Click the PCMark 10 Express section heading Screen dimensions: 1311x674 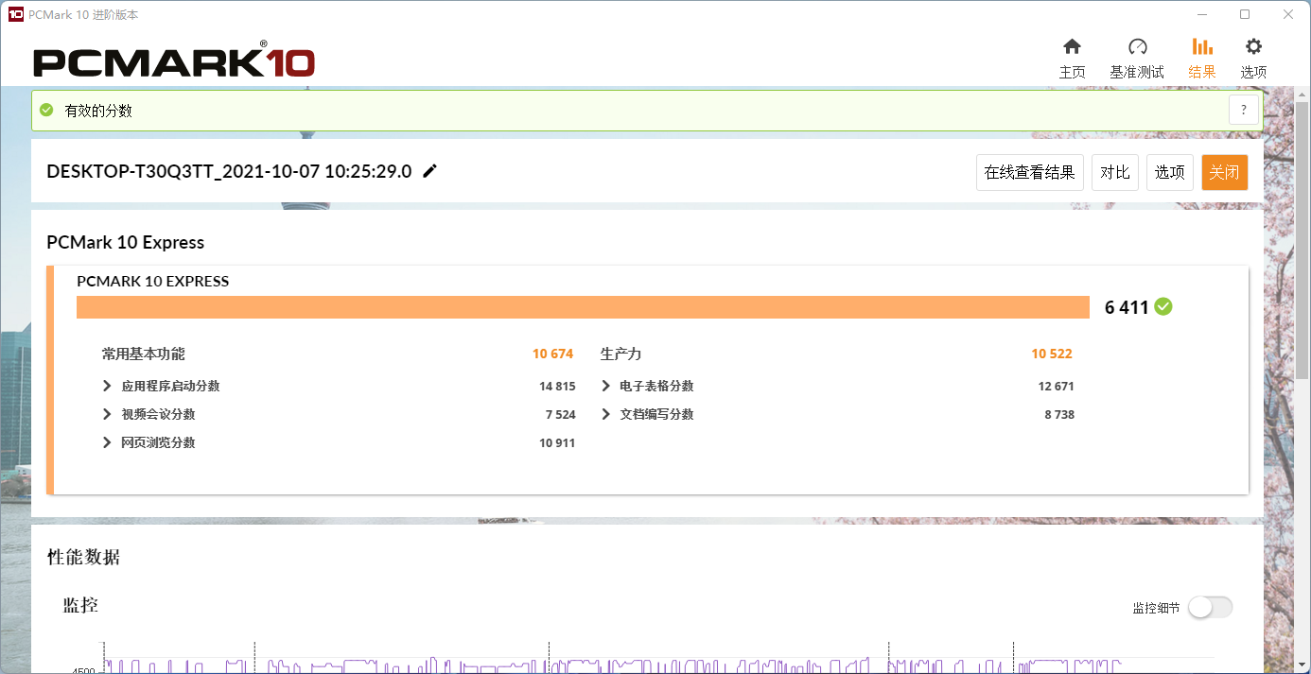click(x=125, y=242)
